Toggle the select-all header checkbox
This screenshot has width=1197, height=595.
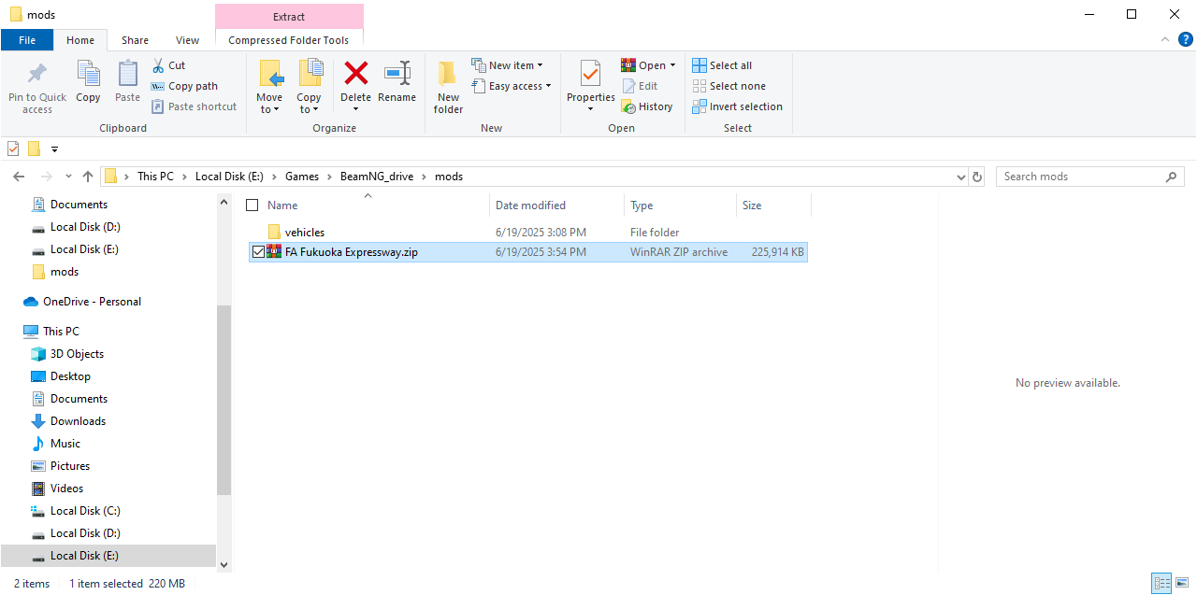click(x=252, y=205)
